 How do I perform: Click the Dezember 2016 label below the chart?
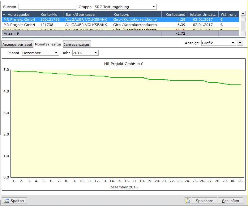[x=123, y=187]
